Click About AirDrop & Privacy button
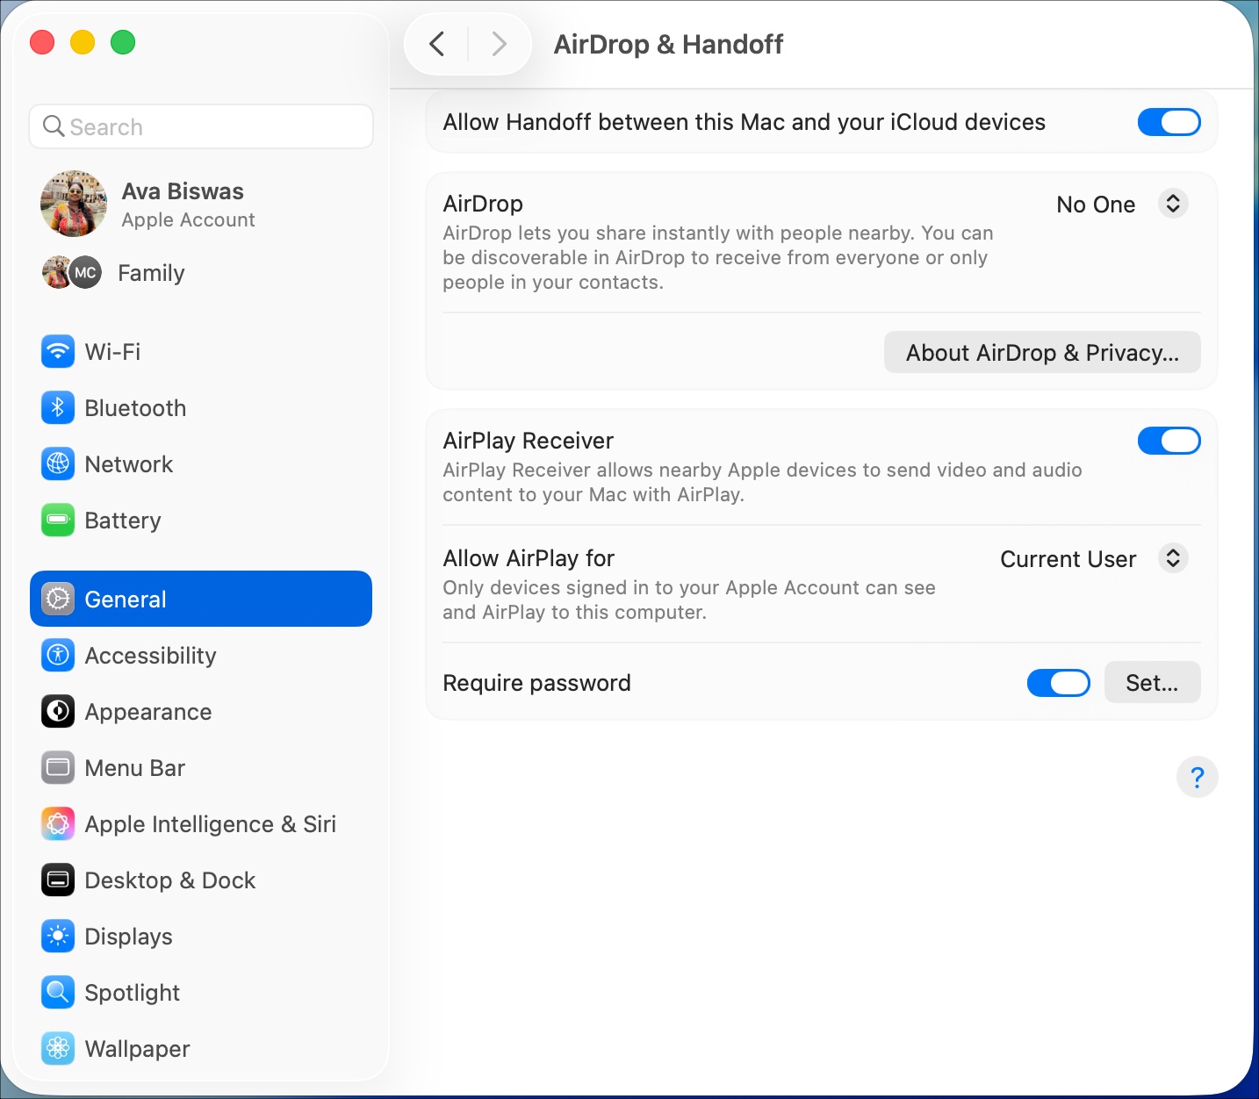Screen dimensions: 1259x1099 [1041, 352]
